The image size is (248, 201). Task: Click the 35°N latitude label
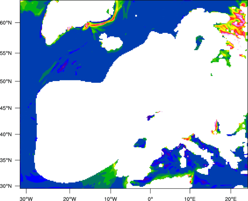click(x=6, y=160)
